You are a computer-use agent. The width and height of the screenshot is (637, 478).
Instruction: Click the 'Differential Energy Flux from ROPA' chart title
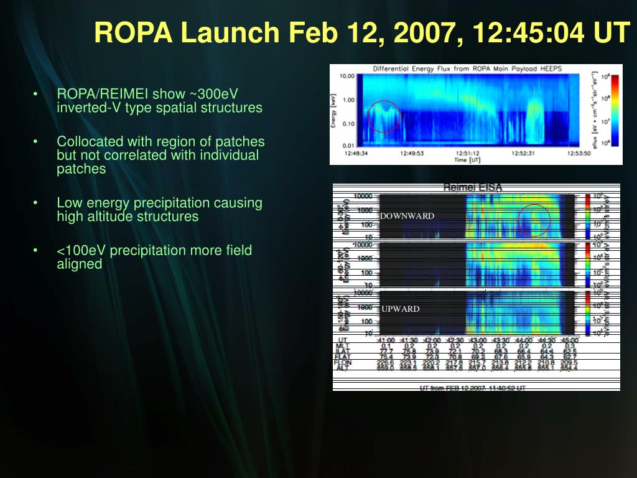[467, 68]
